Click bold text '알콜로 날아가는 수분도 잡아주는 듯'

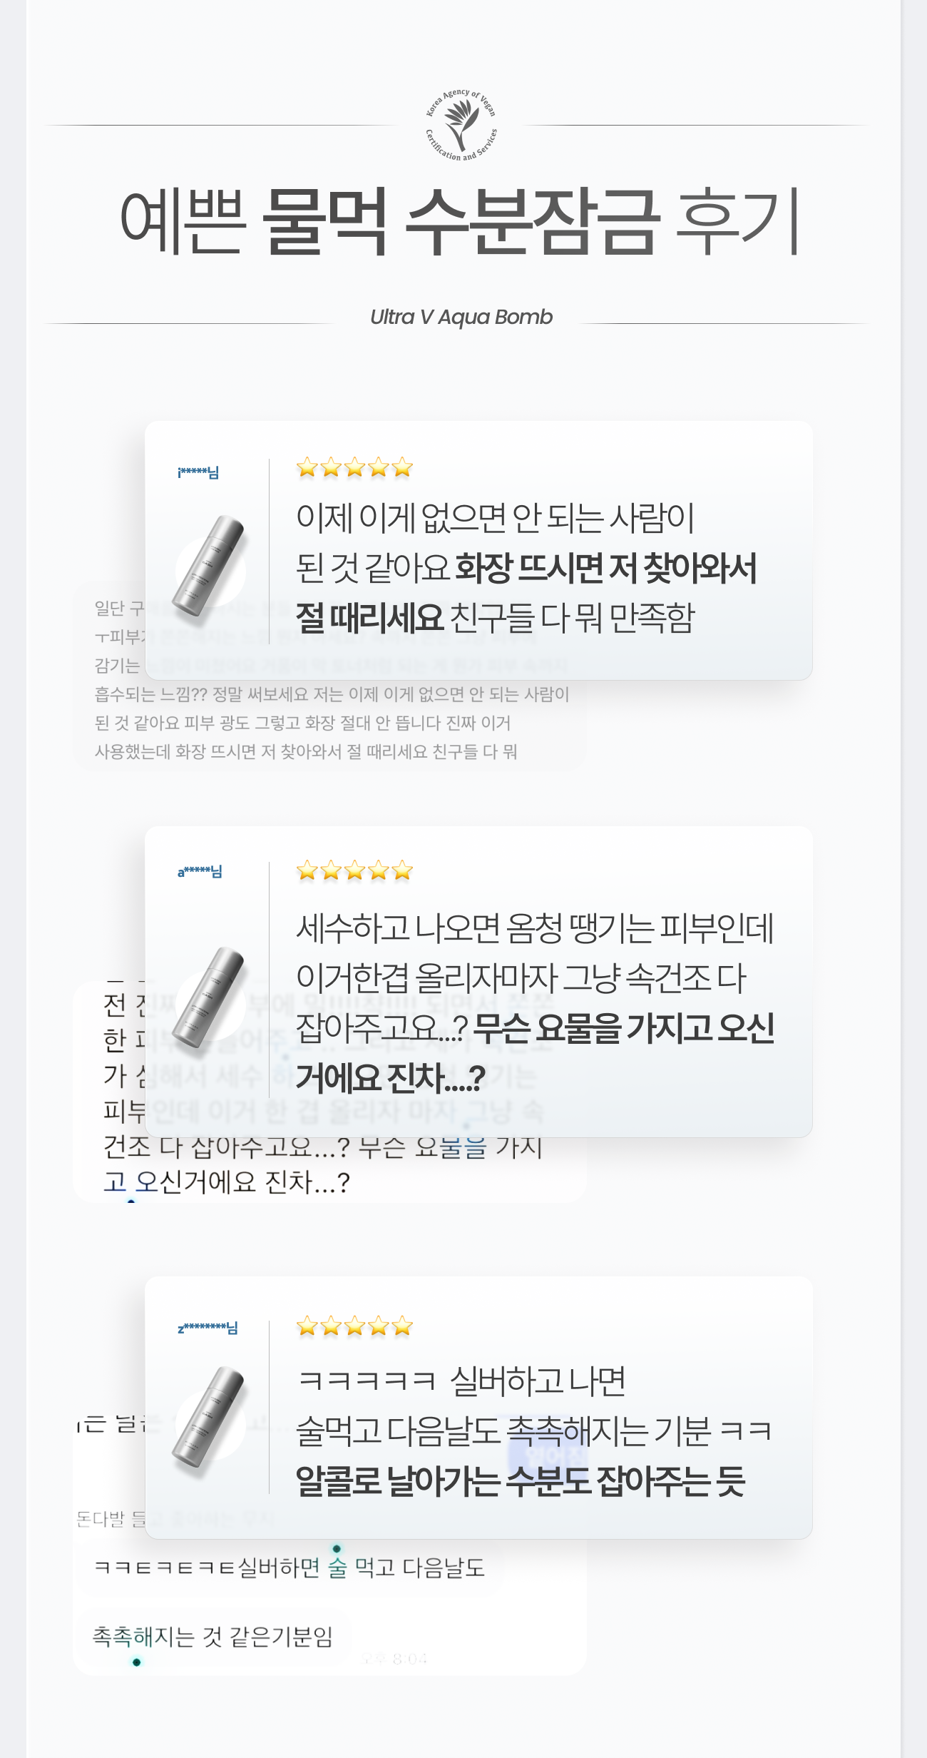click(x=521, y=1481)
